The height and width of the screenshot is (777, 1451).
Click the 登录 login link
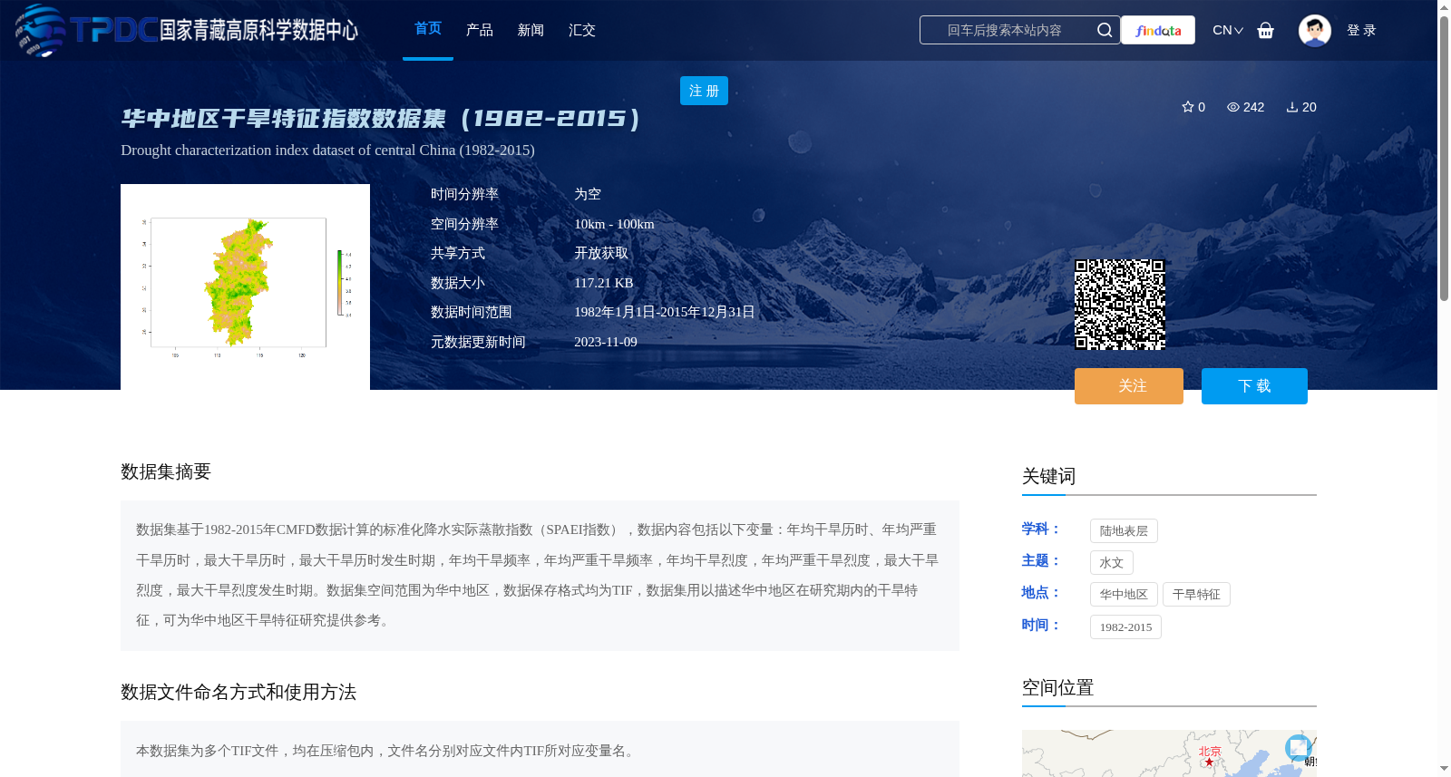click(1361, 30)
